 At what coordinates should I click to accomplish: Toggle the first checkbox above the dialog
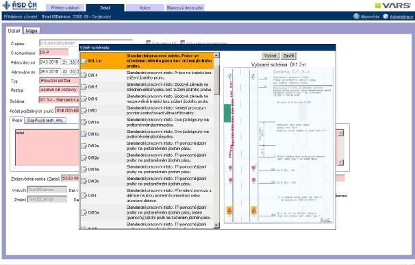149,42
